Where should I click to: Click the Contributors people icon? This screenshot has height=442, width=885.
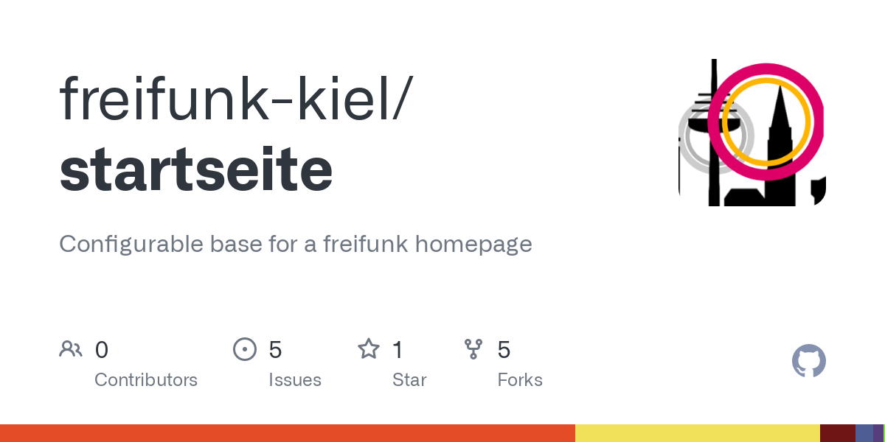[x=71, y=349]
